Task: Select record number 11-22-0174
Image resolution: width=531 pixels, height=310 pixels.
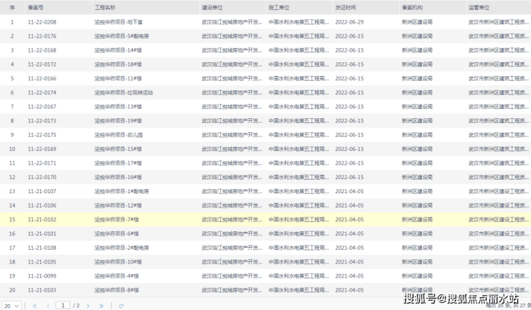Action: [42, 92]
